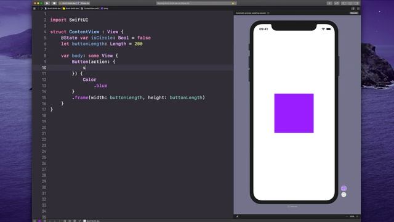This screenshot has width=394, height=222.
Task: Select the body symbol in jump bar
Action: pos(104,8)
